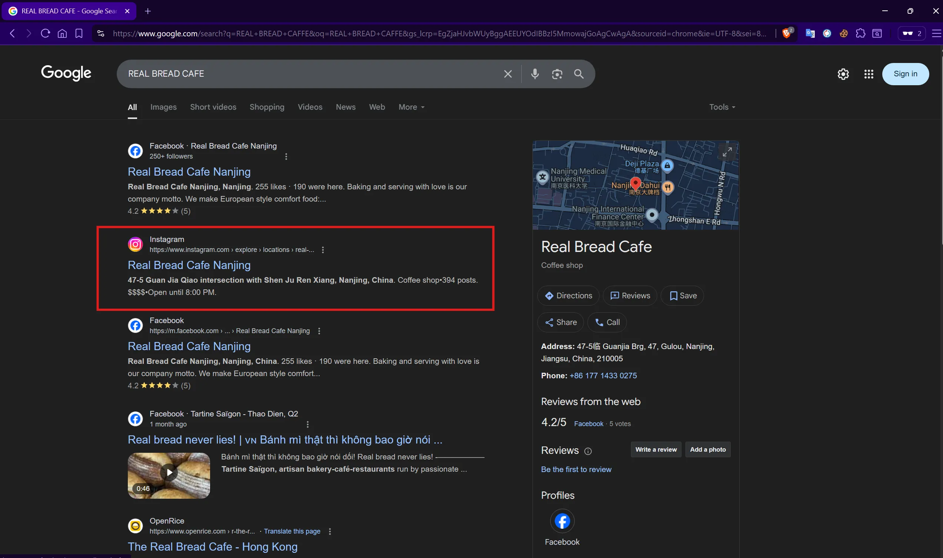Open the VPN button in toolbar

tap(912, 33)
